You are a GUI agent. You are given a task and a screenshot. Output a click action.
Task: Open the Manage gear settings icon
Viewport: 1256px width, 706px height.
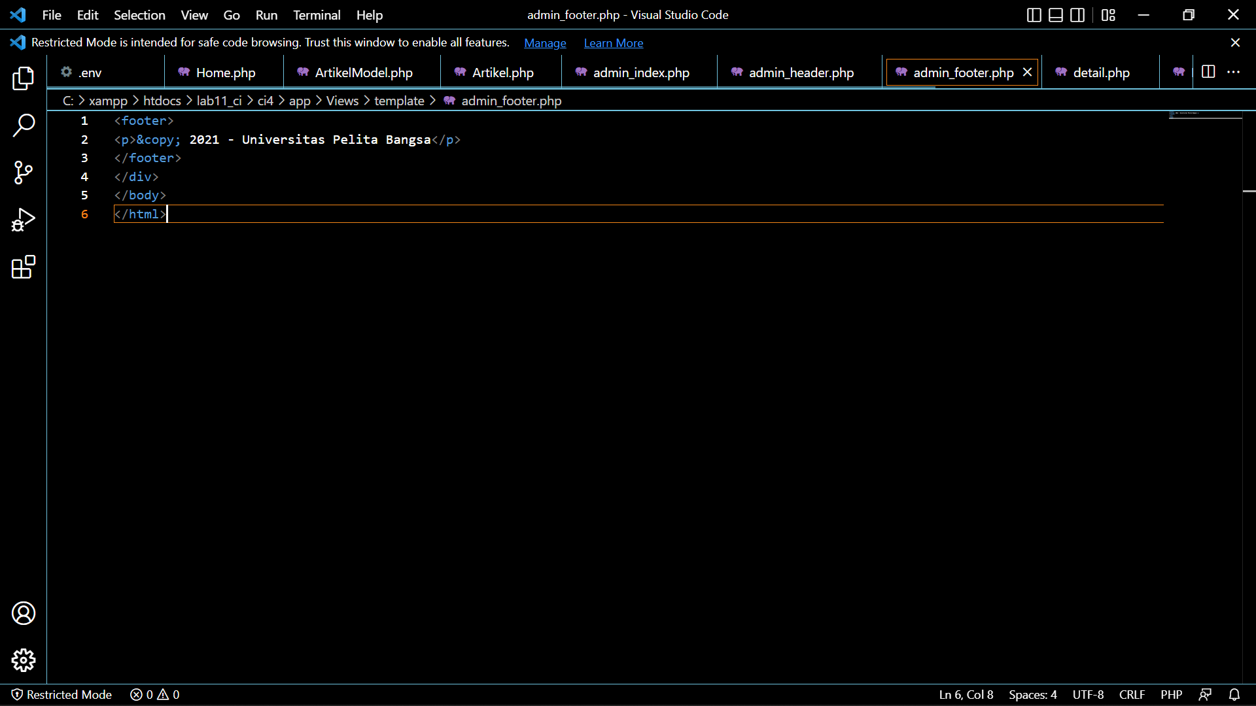[x=24, y=660]
